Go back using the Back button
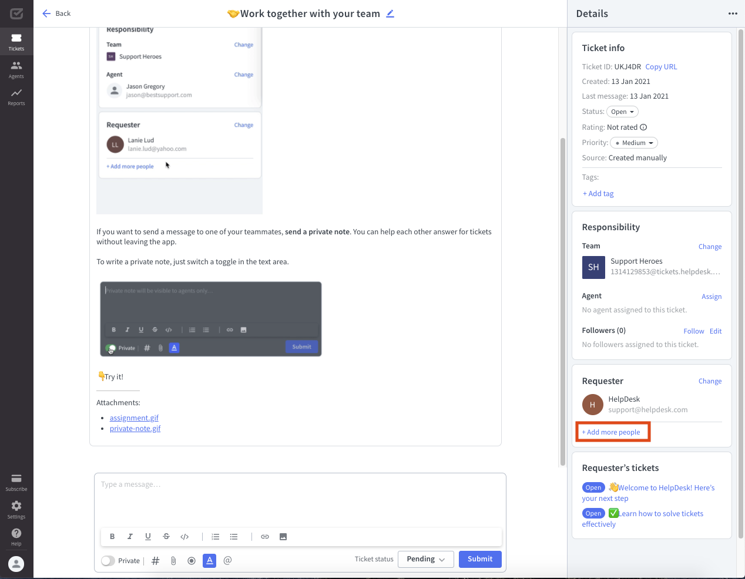 [56, 14]
